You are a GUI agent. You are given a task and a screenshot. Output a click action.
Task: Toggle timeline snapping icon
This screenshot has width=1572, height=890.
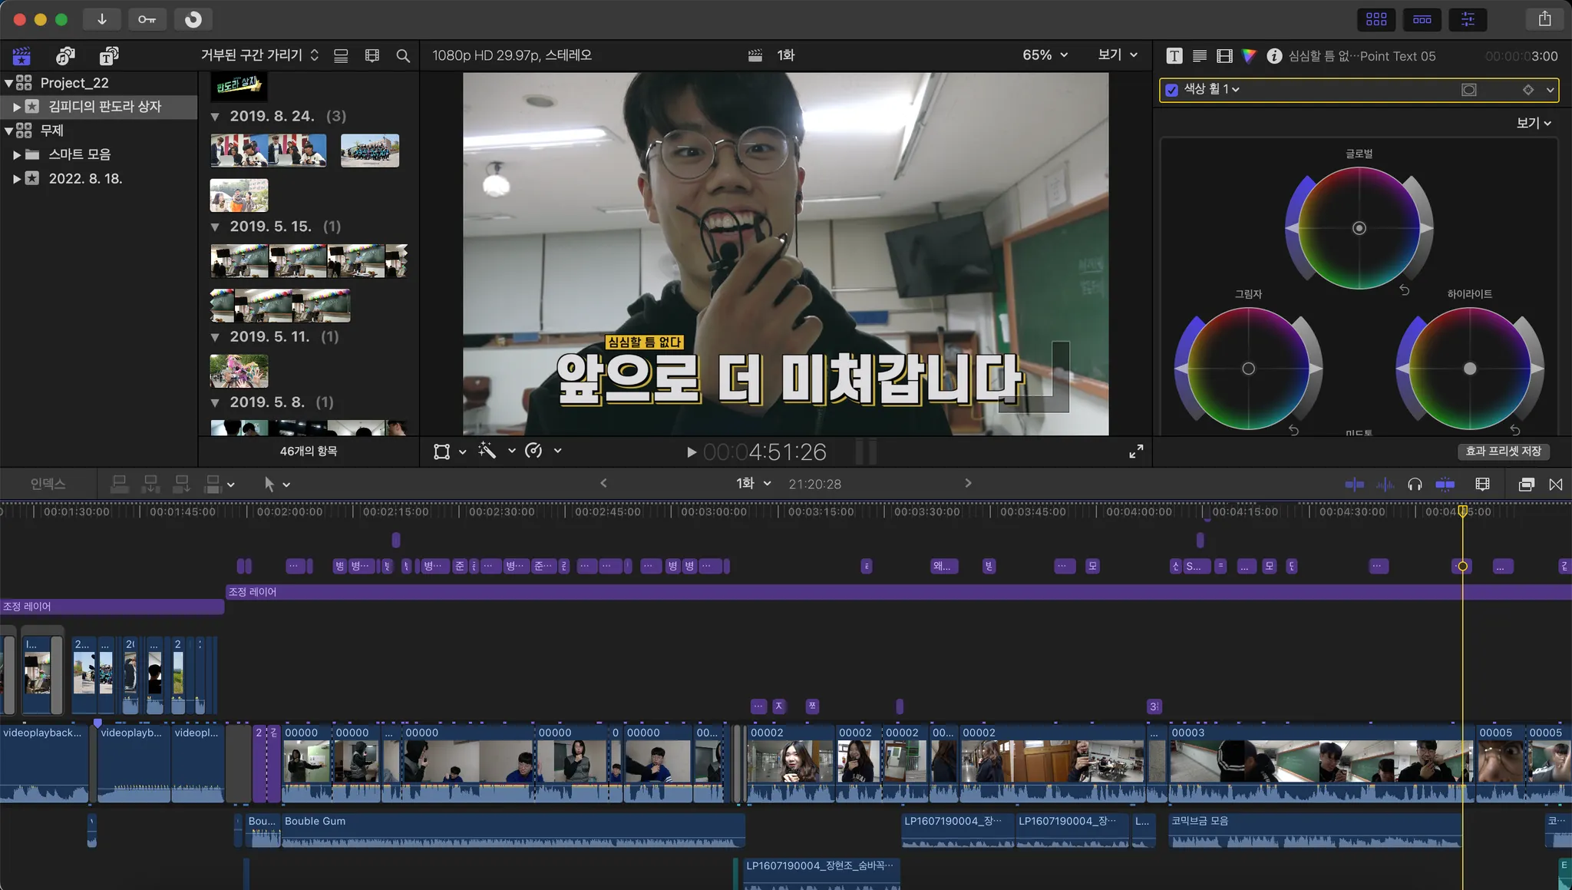1445,485
